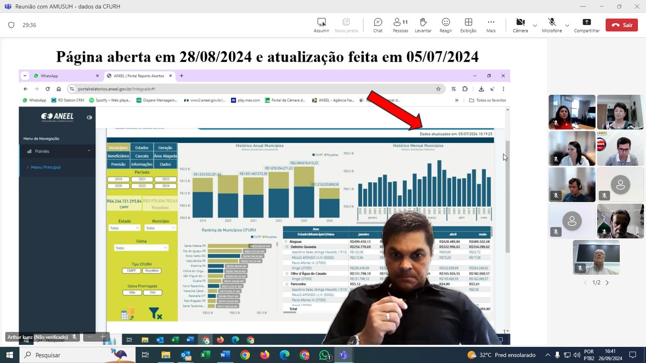646x363 pixels.
Task: Expand the Câmera options dropdown arrow
Action: (535, 25)
